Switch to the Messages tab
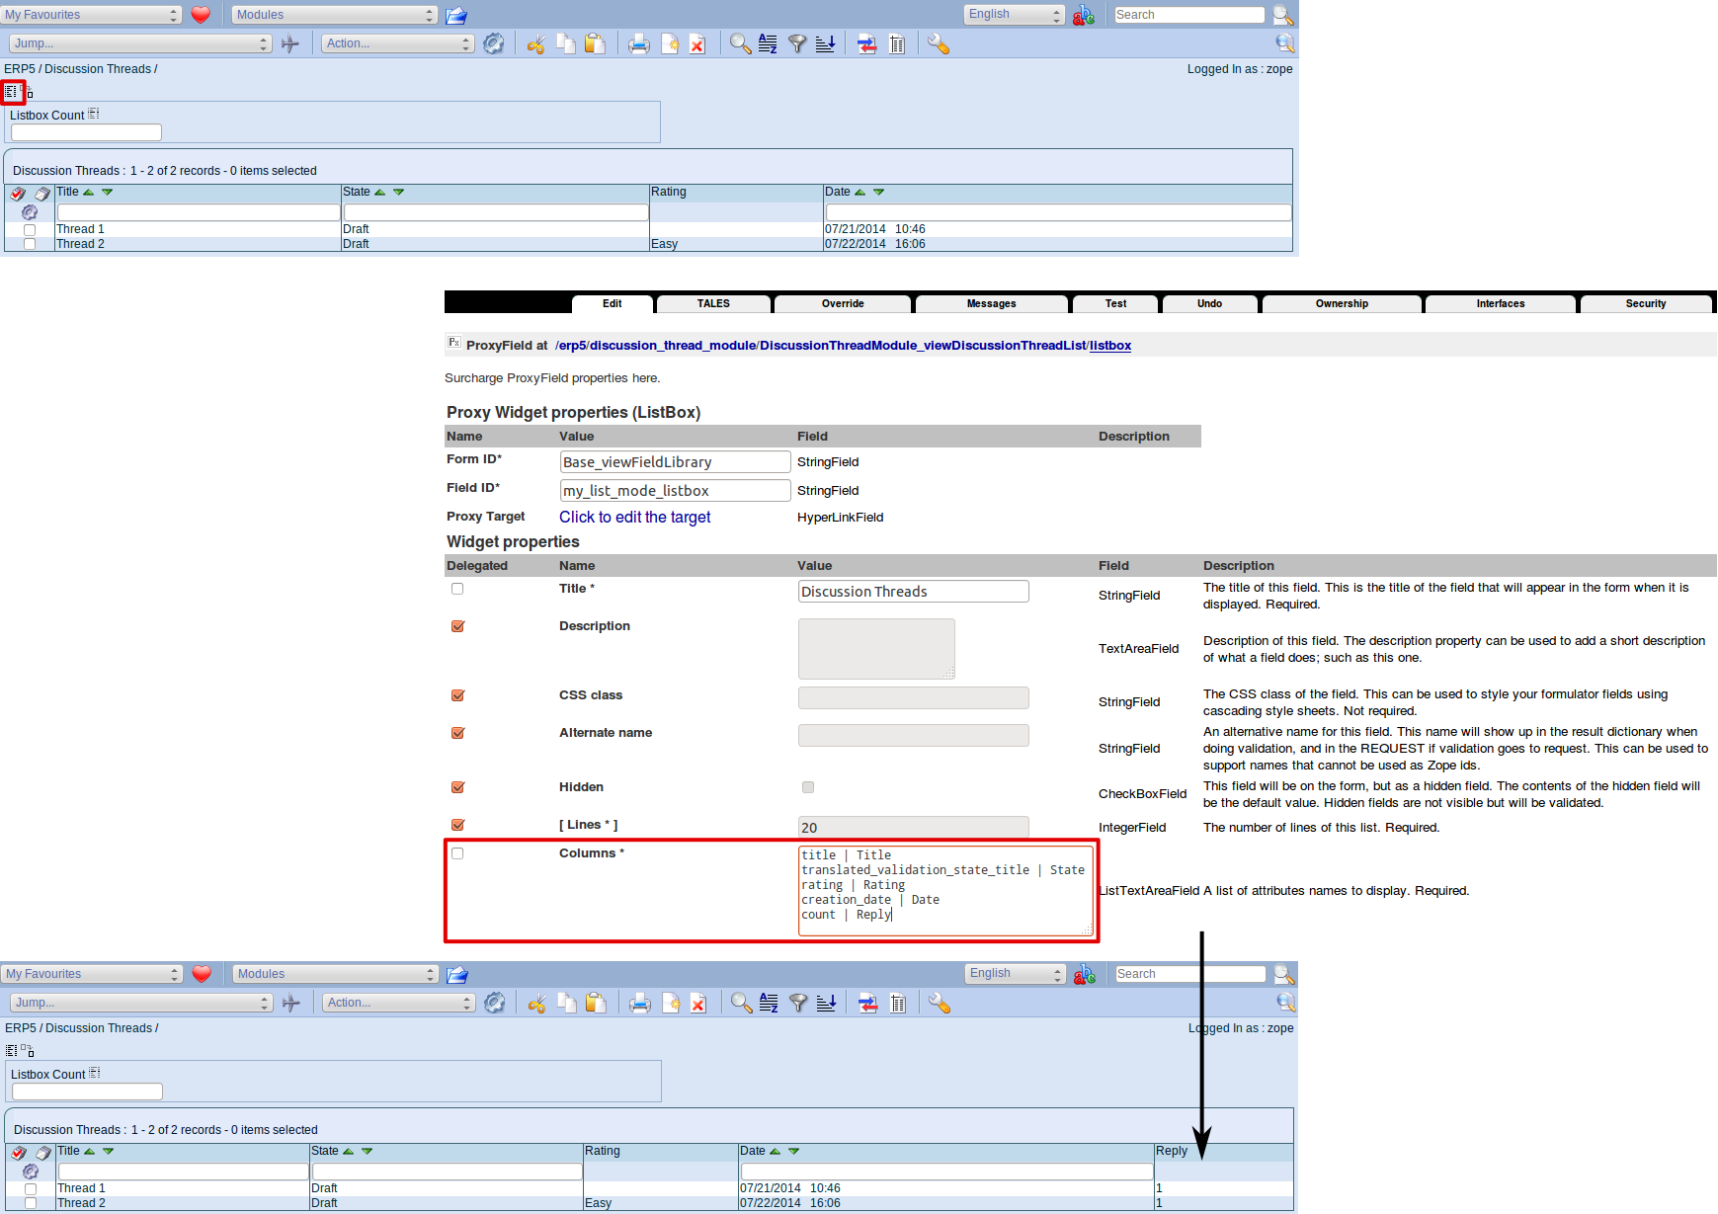Screen dimensions: 1718x1214 pos(992,304)
